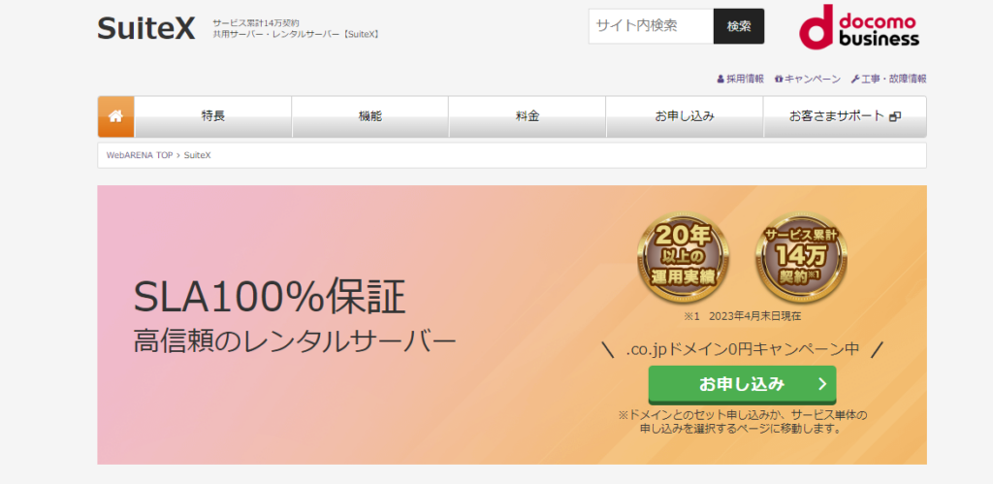
Task: Click the wrench icon beside 工事・故障情報
Action: pyautogui.click(x=855, y=79)
